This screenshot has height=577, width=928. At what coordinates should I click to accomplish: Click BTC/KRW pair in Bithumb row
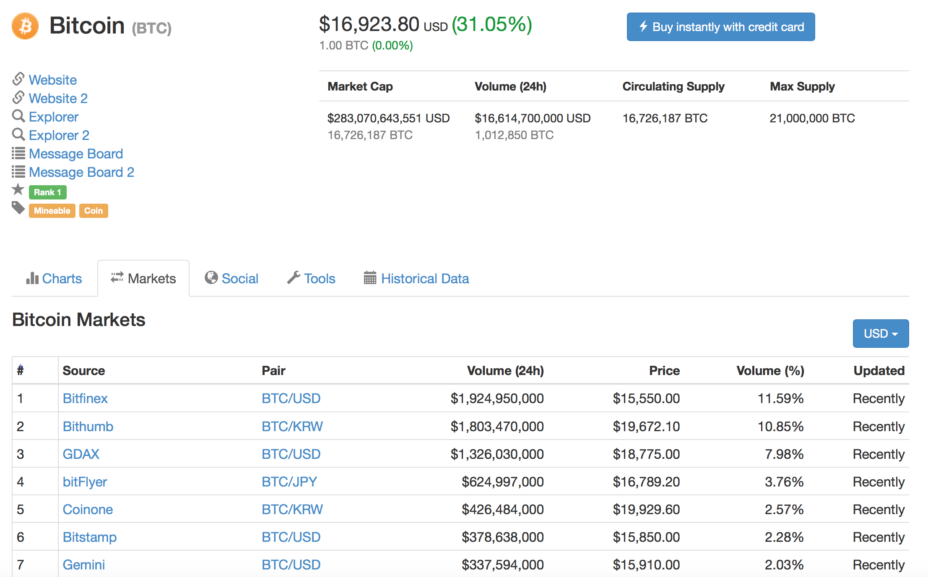[x=292, y=426]
